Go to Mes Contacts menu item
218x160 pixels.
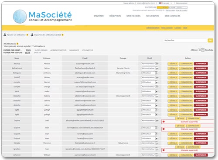click(172, 16)
